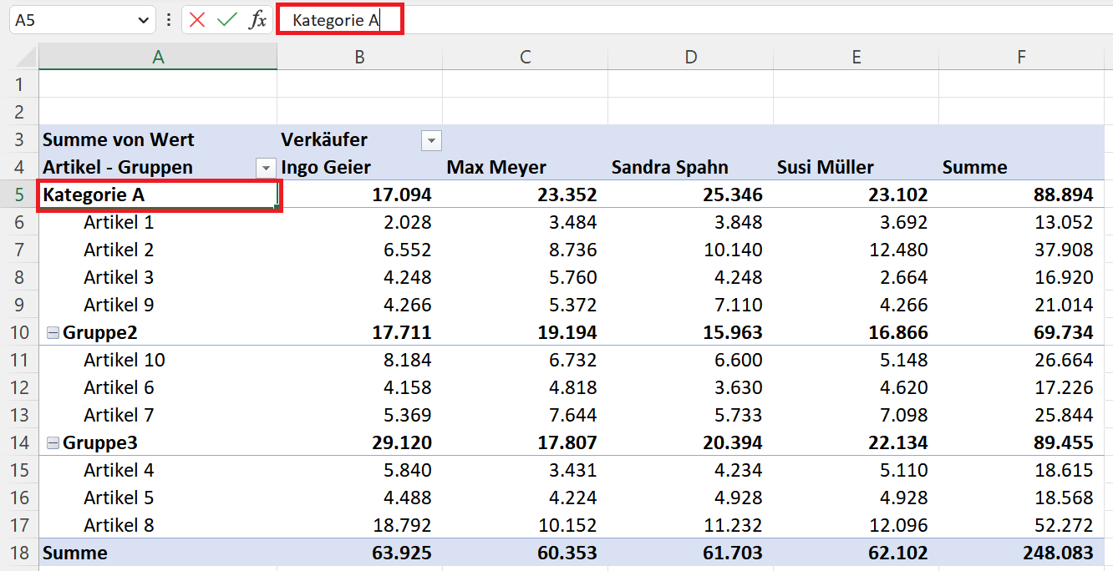1113x571 pixels.
Task: Click in the formula bar text Kategorie A
Action: point(336,20)
